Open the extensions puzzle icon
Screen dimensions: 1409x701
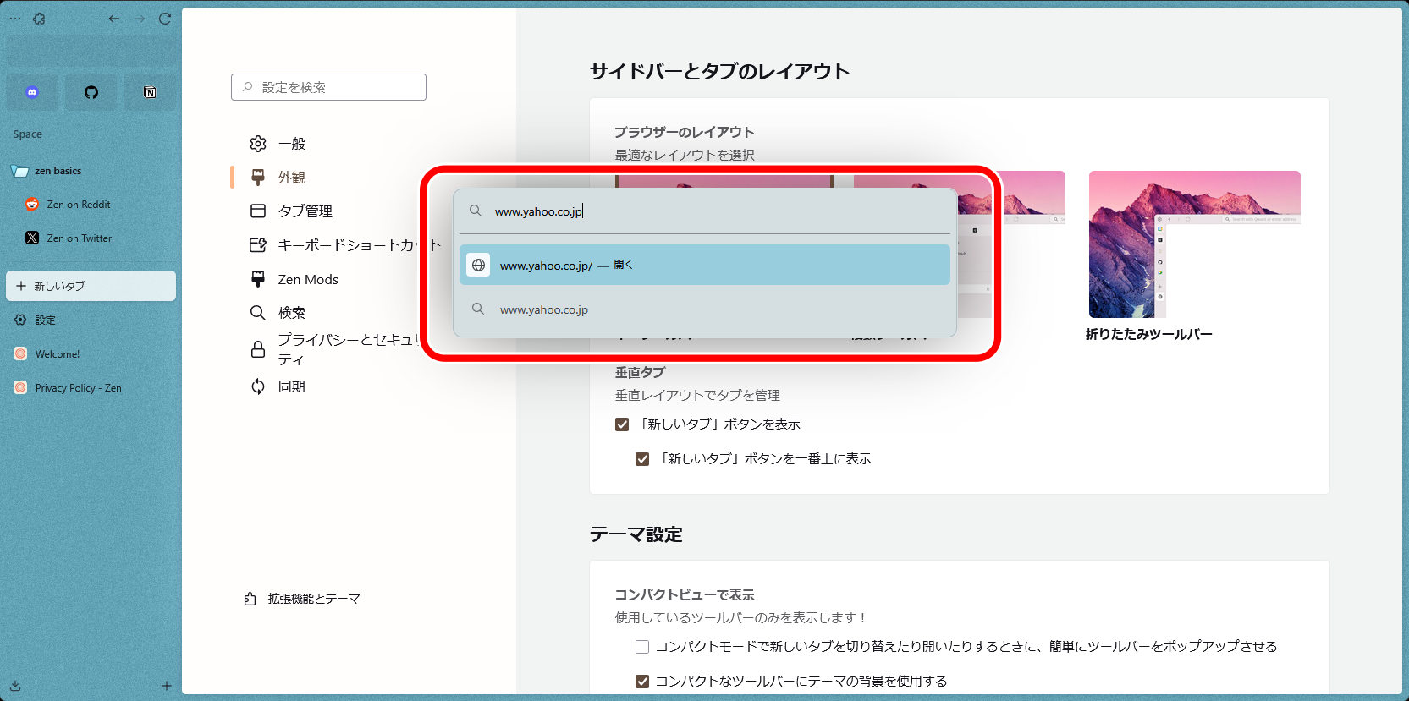pos(39,19)
